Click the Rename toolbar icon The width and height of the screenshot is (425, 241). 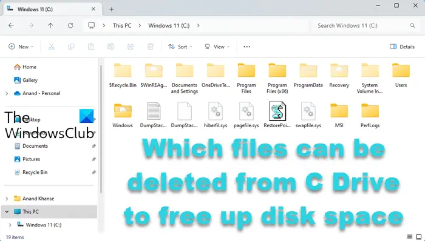110,47
